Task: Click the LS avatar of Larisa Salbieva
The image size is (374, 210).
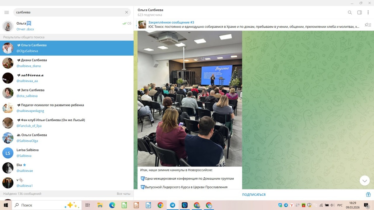Action: pyautogui.click(x=8, y=153)
